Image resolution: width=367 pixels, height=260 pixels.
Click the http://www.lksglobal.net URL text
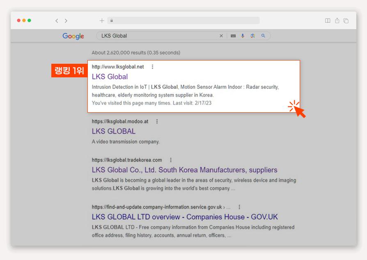118,67
